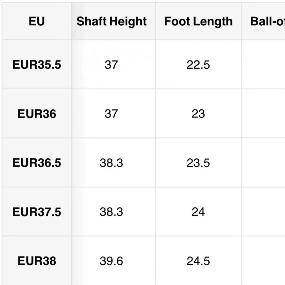Click foot length 24 cell
Viewport: 285px width, 285px height.
pos(198,212)
